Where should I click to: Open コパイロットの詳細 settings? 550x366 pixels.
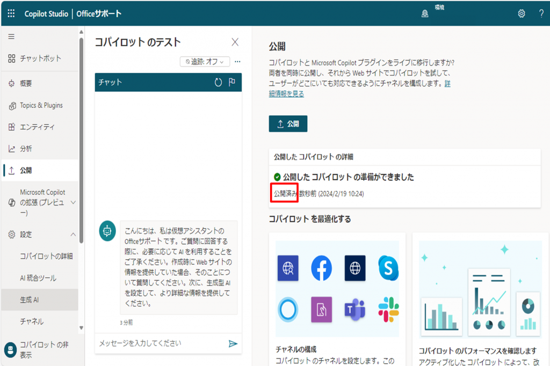[46, 257]
